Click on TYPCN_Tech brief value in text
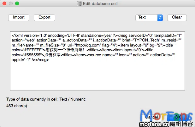The image size is (195, 127). [x=146, y=40]
